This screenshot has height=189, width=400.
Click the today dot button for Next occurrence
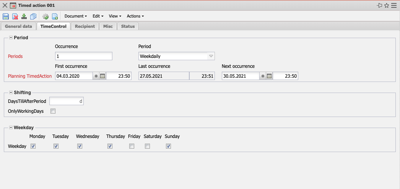coord(263,76)
